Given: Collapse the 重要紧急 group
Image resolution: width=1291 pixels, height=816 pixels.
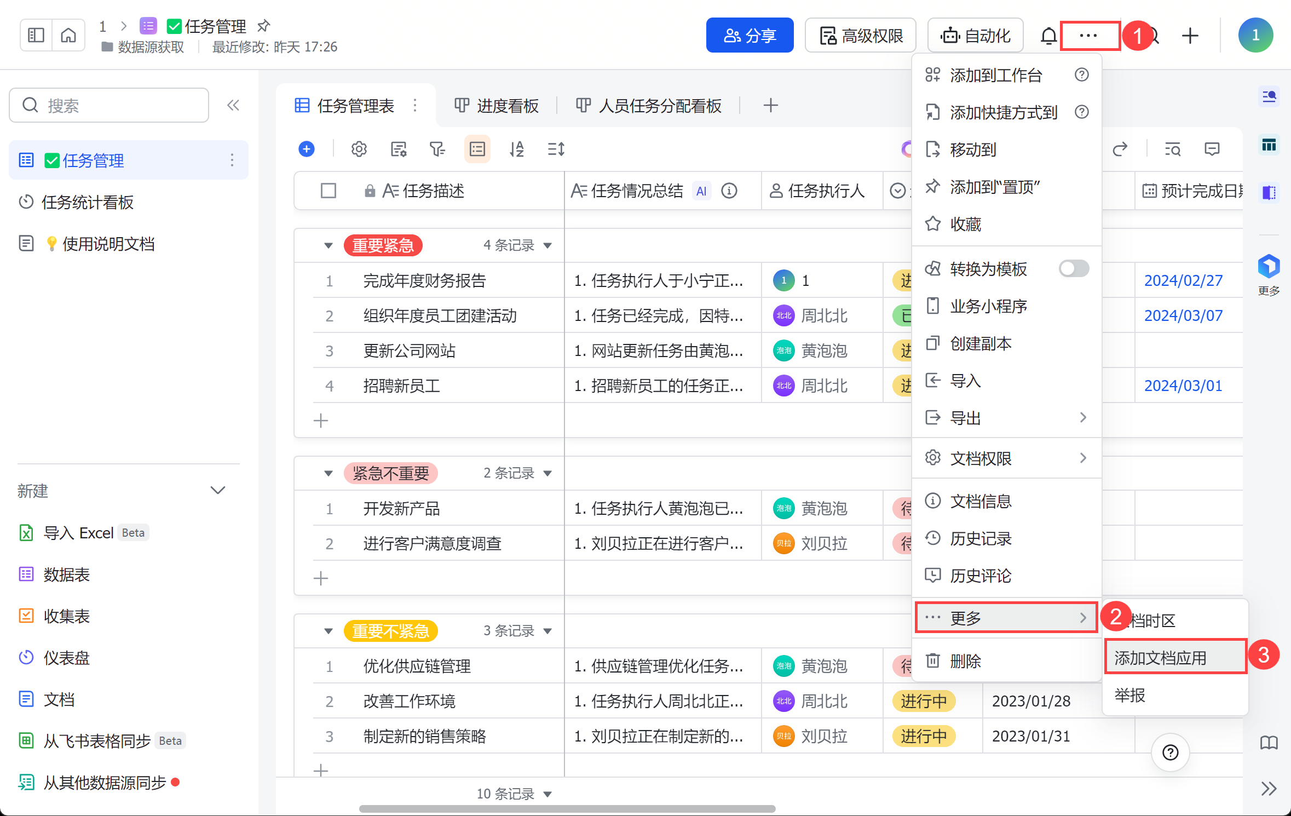Looking at the screenshot, I should (x=328, y=245).
